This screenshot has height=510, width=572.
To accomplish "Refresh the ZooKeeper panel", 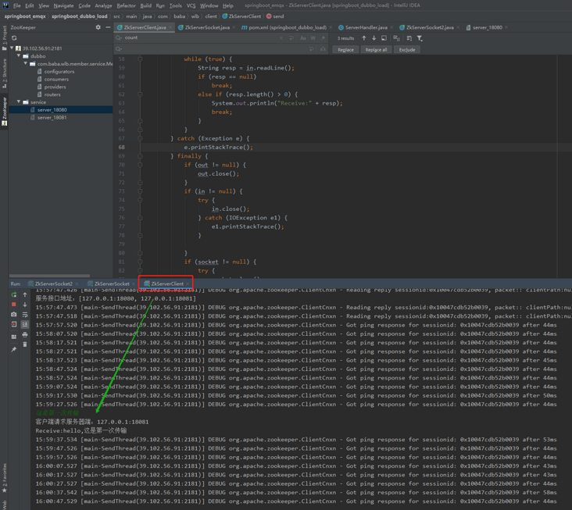I will point(14,37).
